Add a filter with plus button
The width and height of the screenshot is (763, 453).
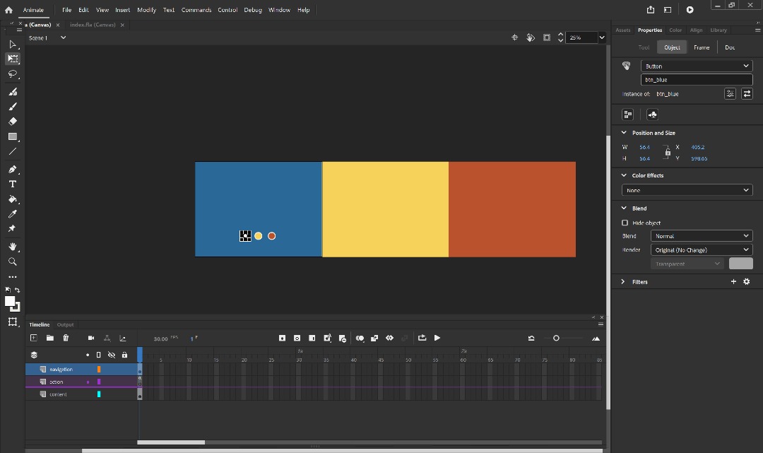733,282
